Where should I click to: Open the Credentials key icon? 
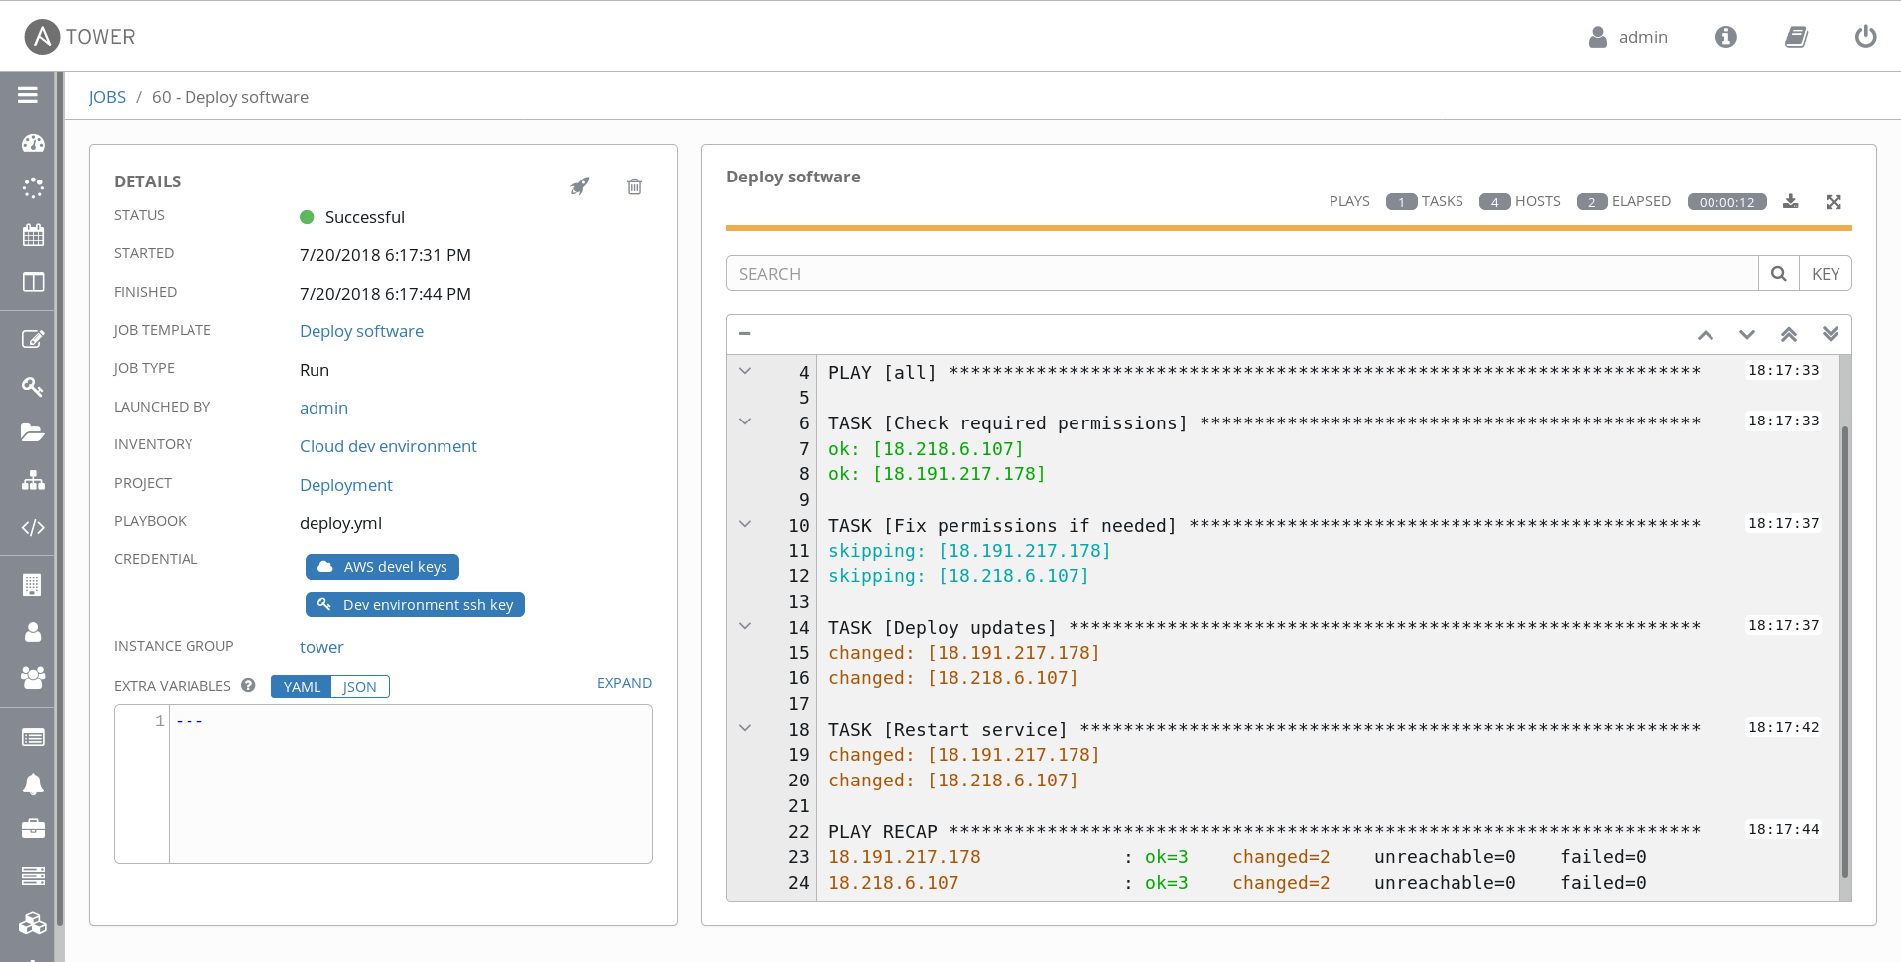(x=33, y=387)
